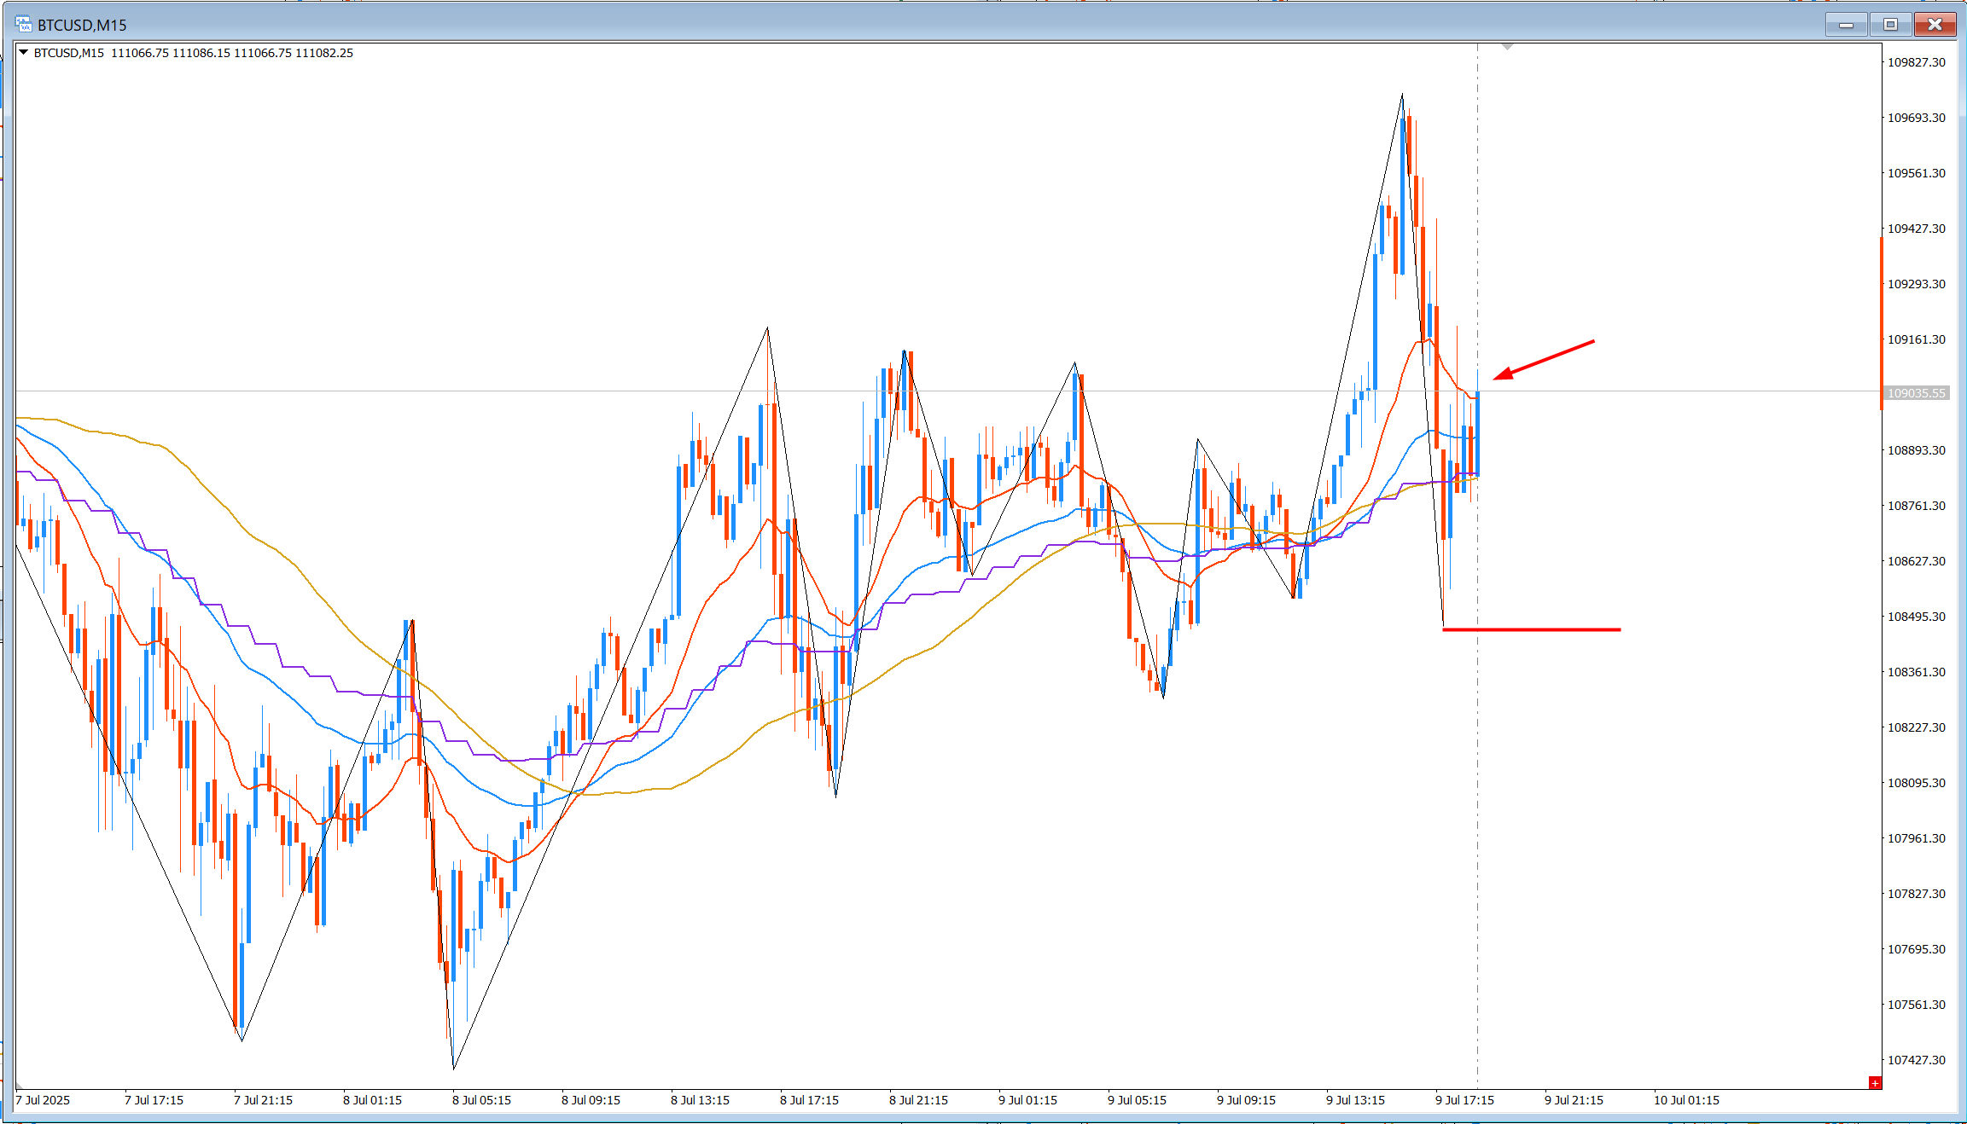Click the gray chart shift triangle marker at top

pyautogui.click(x=1508, y=47)
